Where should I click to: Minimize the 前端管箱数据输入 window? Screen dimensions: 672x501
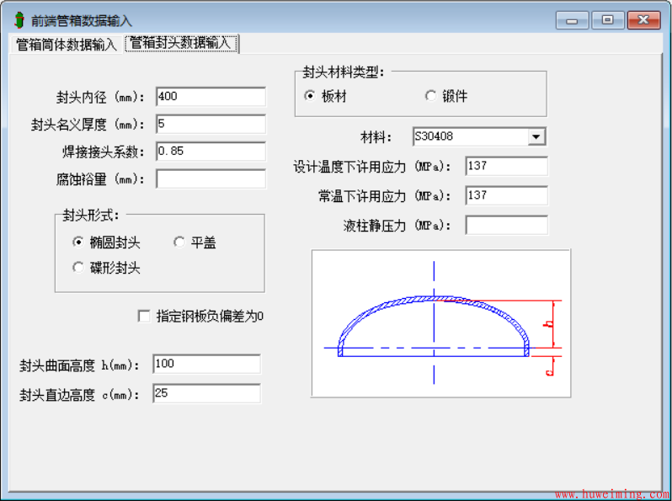click(x=572, y=20)
